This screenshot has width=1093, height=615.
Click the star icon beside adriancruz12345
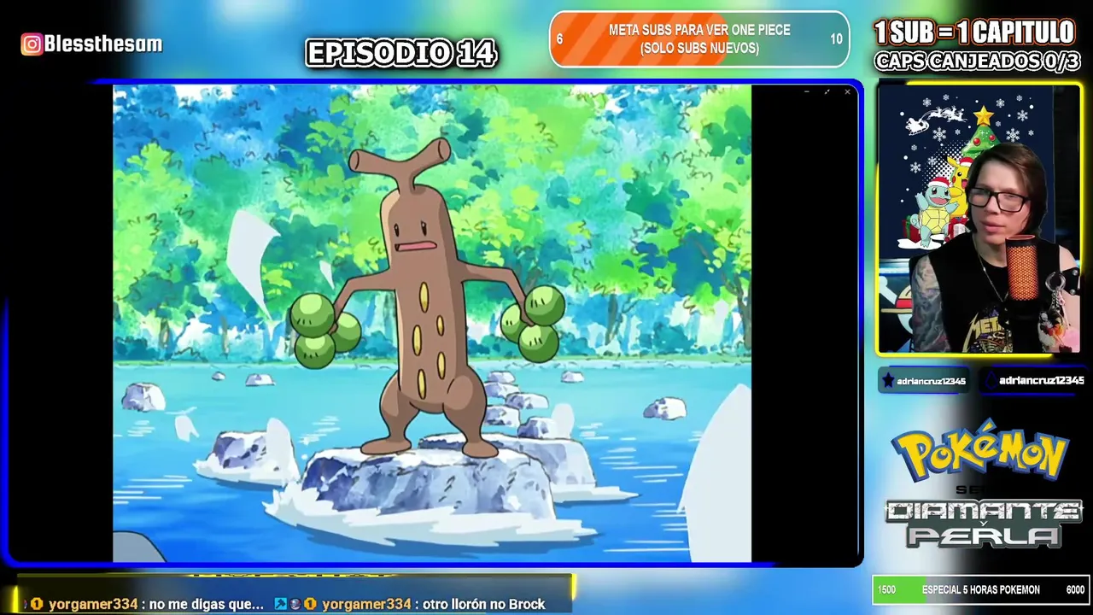[888, 381]
